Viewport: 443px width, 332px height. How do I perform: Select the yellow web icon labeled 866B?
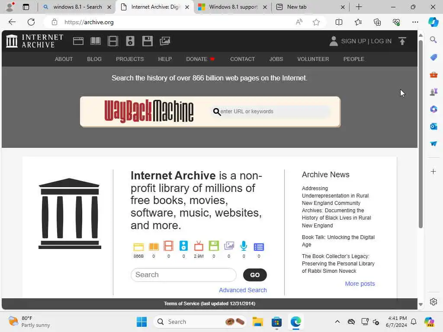pos(138,247)
